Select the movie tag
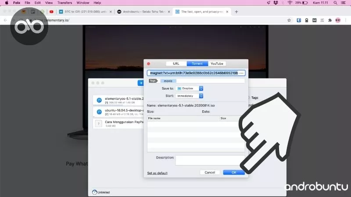 tap(168, 81)
